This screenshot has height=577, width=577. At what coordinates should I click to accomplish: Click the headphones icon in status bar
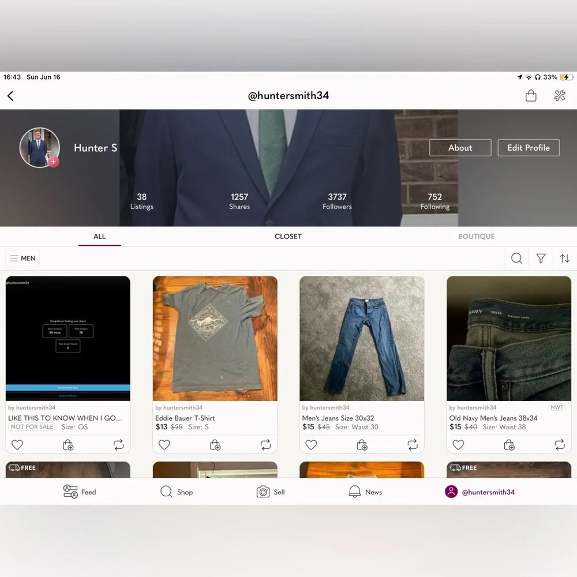point(538,77)
